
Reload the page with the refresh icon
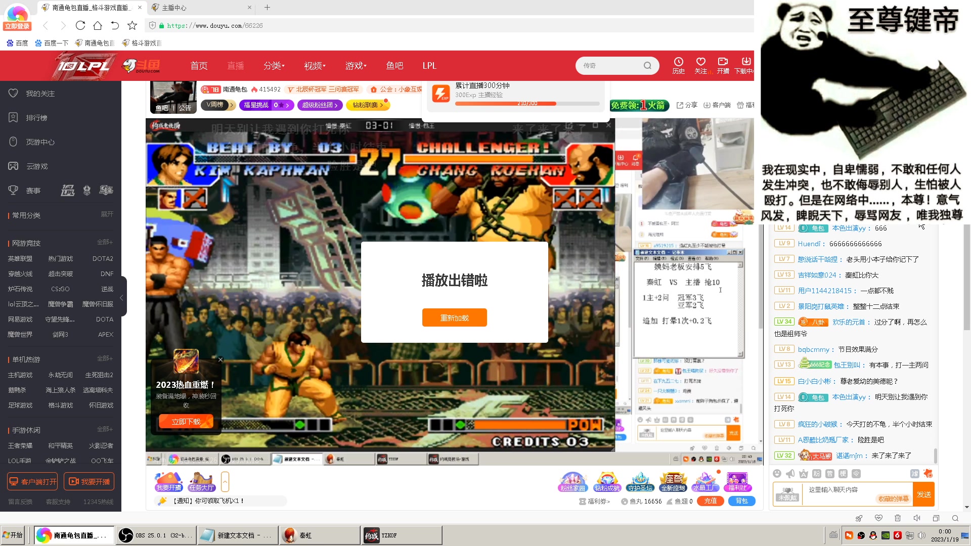[x=80, y=25]
